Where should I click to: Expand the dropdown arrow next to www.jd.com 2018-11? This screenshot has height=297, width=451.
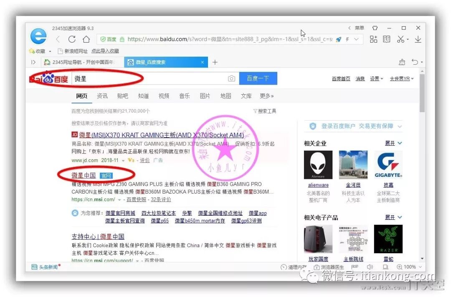123,161
